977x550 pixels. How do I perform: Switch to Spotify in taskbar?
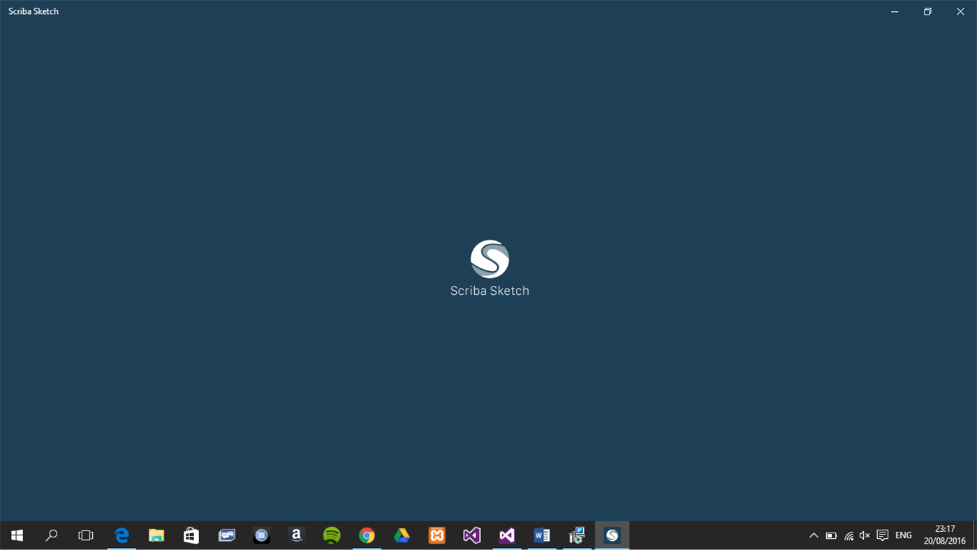(x=332, y=535)
